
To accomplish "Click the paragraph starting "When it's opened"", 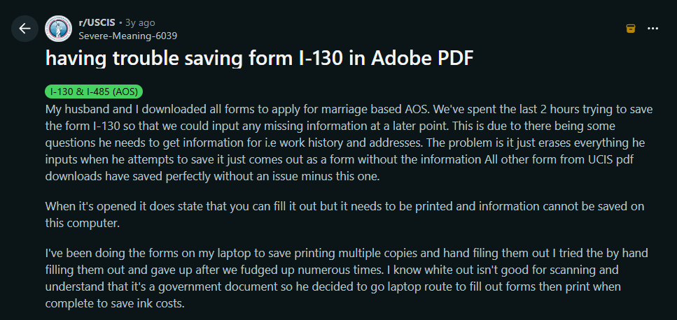I will (x=343, y=214).
